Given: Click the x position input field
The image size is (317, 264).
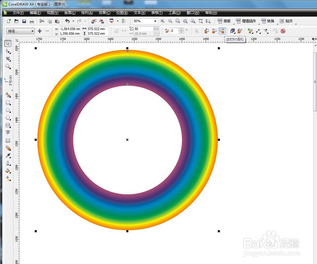Looking at the screenshot, I should (x=70, y=29).
